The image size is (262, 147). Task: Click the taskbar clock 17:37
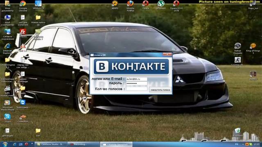pos(257,144)
